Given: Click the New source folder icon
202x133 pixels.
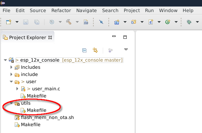Looking at the screenshot, I should (x=134, y=22).
